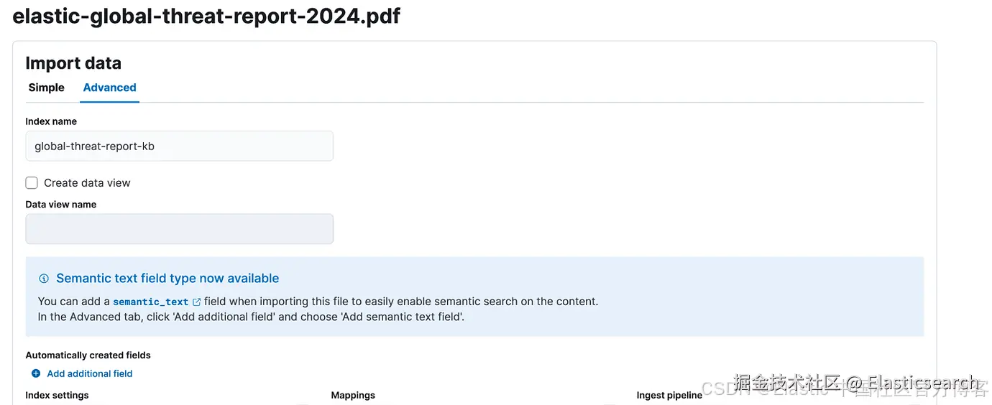The height and width of the screenshot is (405, 992).
Task: Click the 'Data view name' field label
Action: (x=60, y=205)
